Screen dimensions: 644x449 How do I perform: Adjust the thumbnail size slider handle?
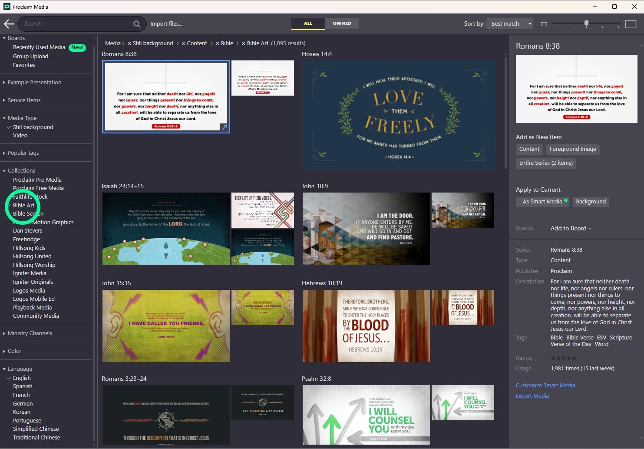(586, 23)
